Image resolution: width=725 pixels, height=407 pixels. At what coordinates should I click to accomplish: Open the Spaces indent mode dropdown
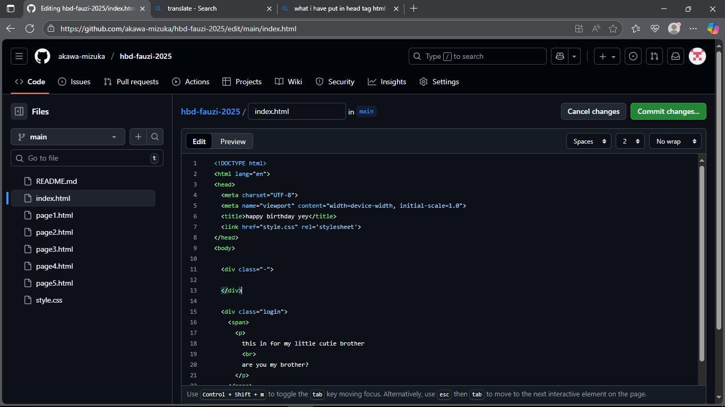tap(589, 141)
